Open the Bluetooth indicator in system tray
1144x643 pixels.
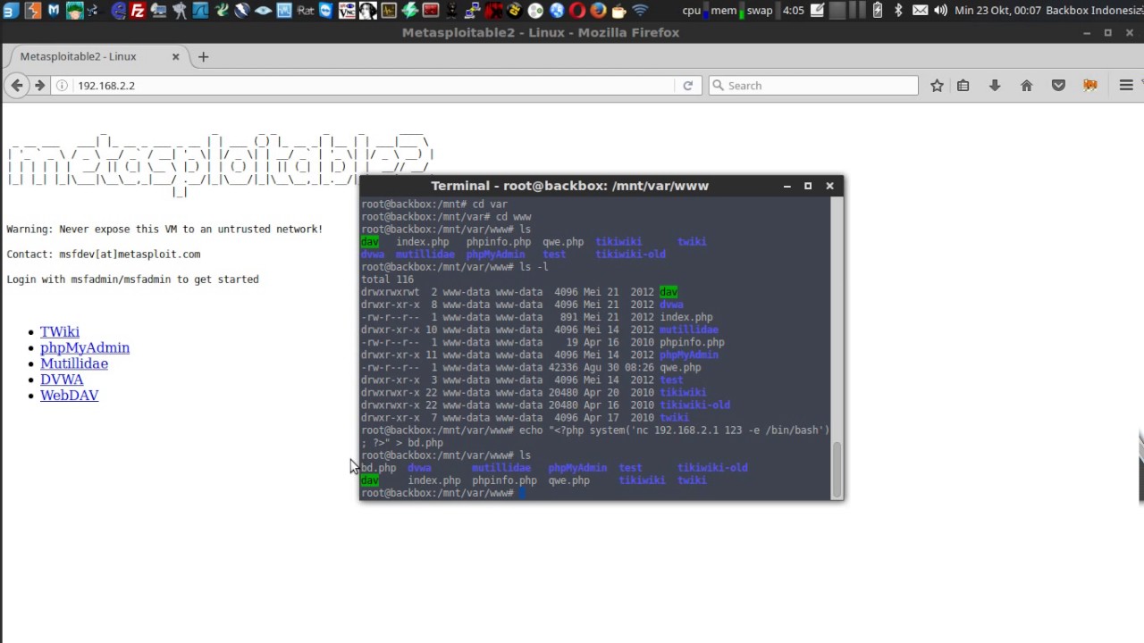898,11
